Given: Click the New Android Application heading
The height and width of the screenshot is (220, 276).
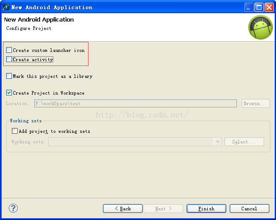Looking at the screenshot, I should tap(39, 19).
